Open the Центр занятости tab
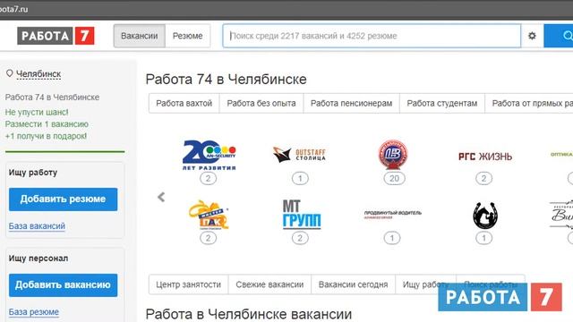The image size is (573, 322). coord(188,284)
